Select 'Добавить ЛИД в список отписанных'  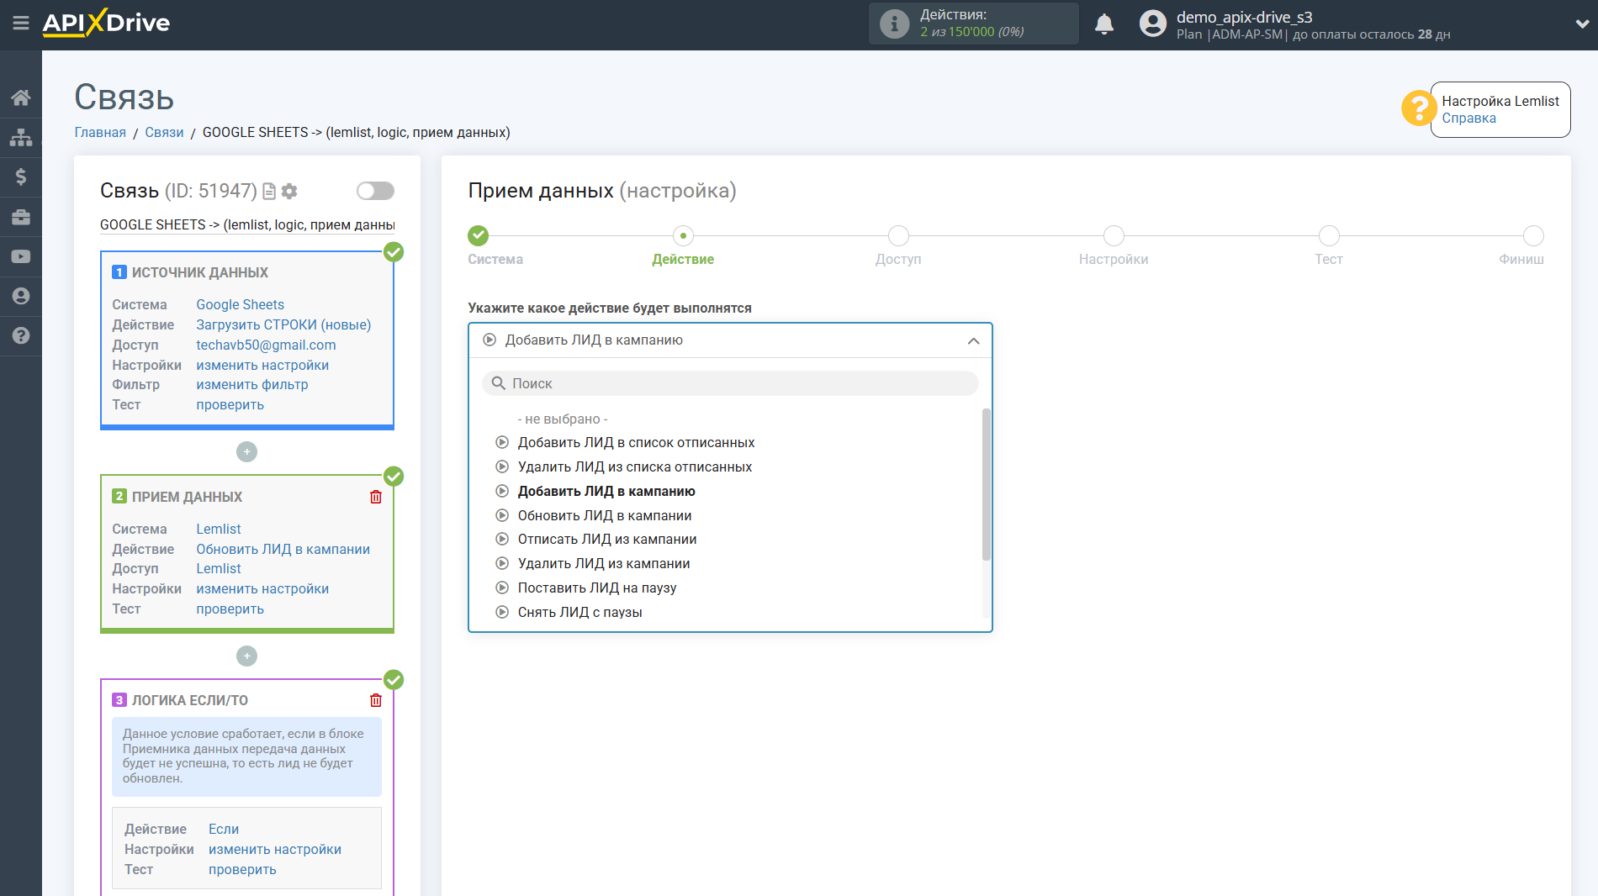[x=636, y=443]
